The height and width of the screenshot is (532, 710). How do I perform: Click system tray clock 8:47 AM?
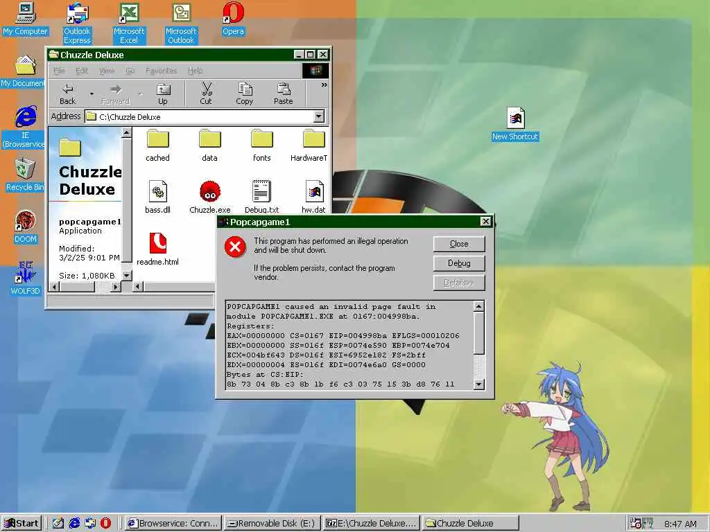681,524
